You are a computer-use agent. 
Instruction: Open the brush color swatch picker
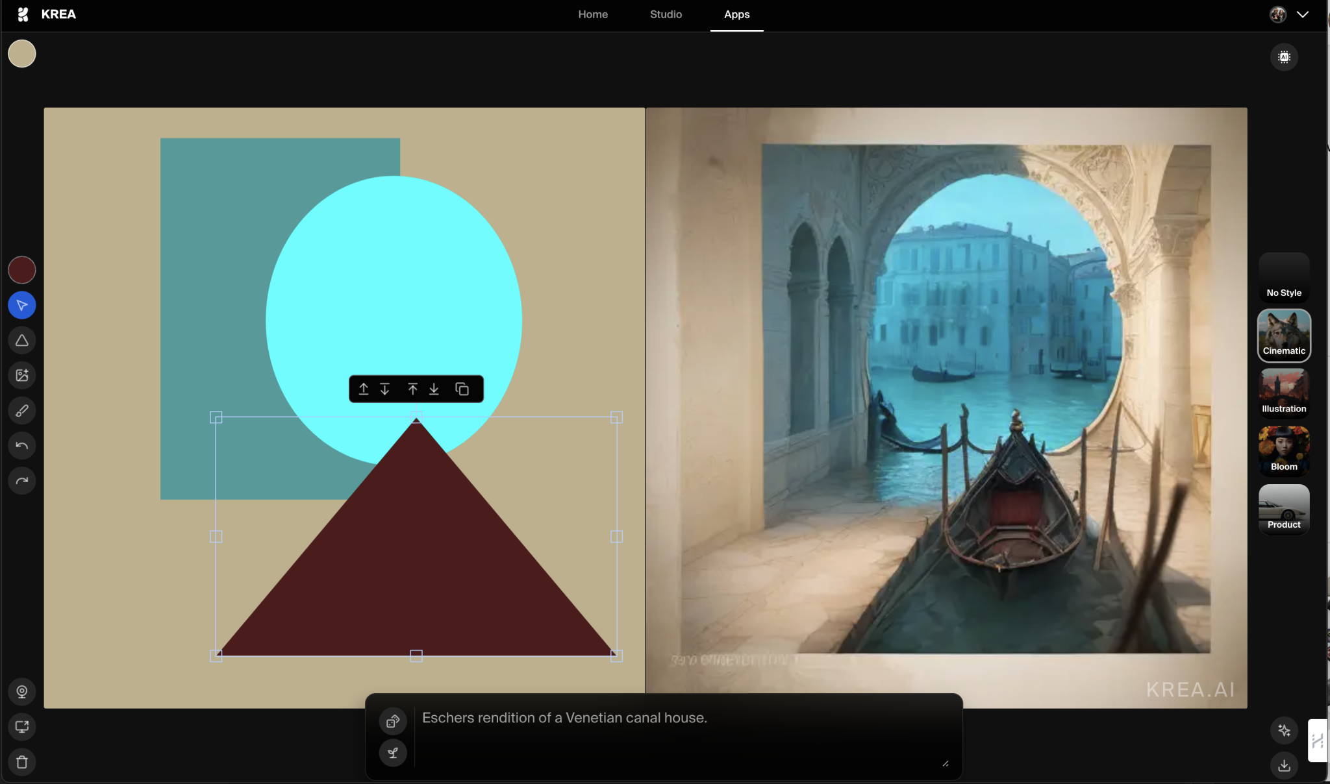tap(21, 269)
